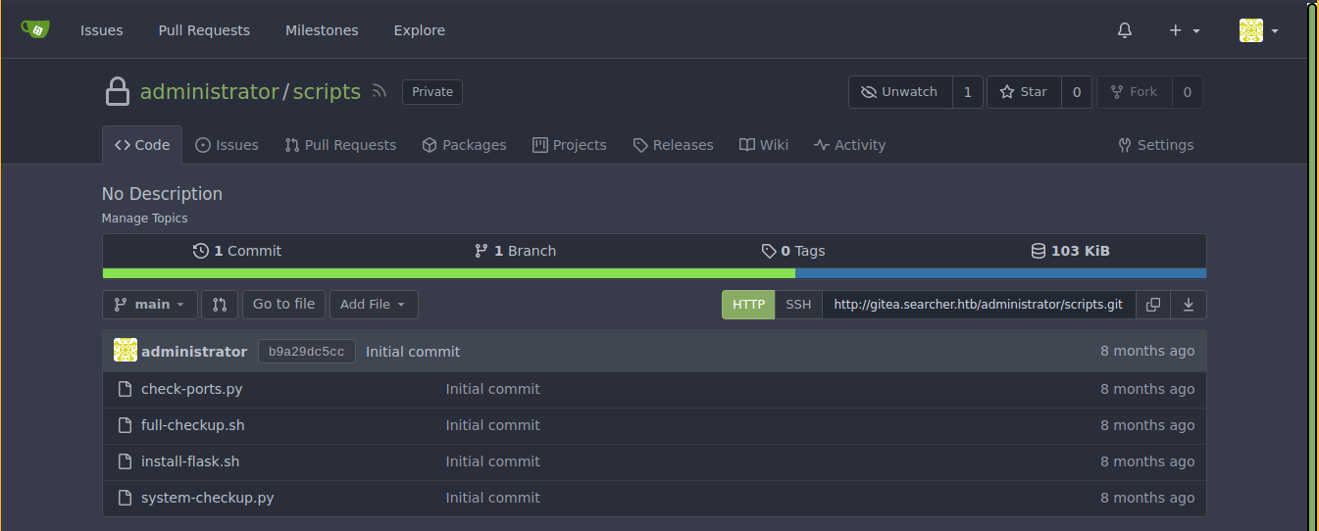Expand the plus create menu
The width and height of the screenshot is (1319, 531).
coord(1185,30)
